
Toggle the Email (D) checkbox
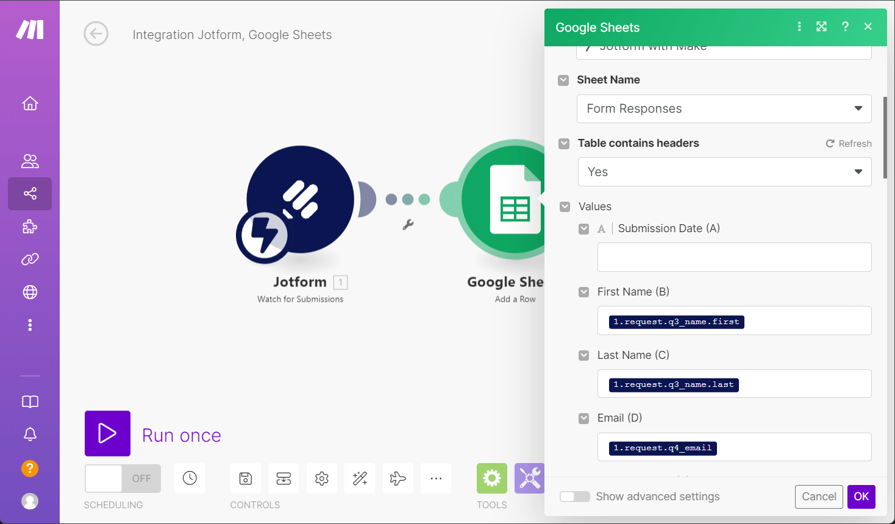pos(584,418)
